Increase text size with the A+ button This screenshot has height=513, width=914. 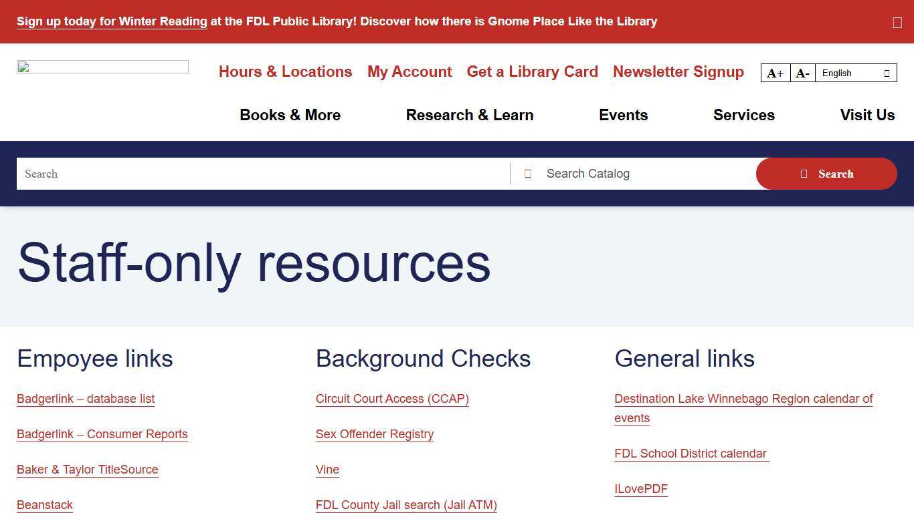pos(775,73)
